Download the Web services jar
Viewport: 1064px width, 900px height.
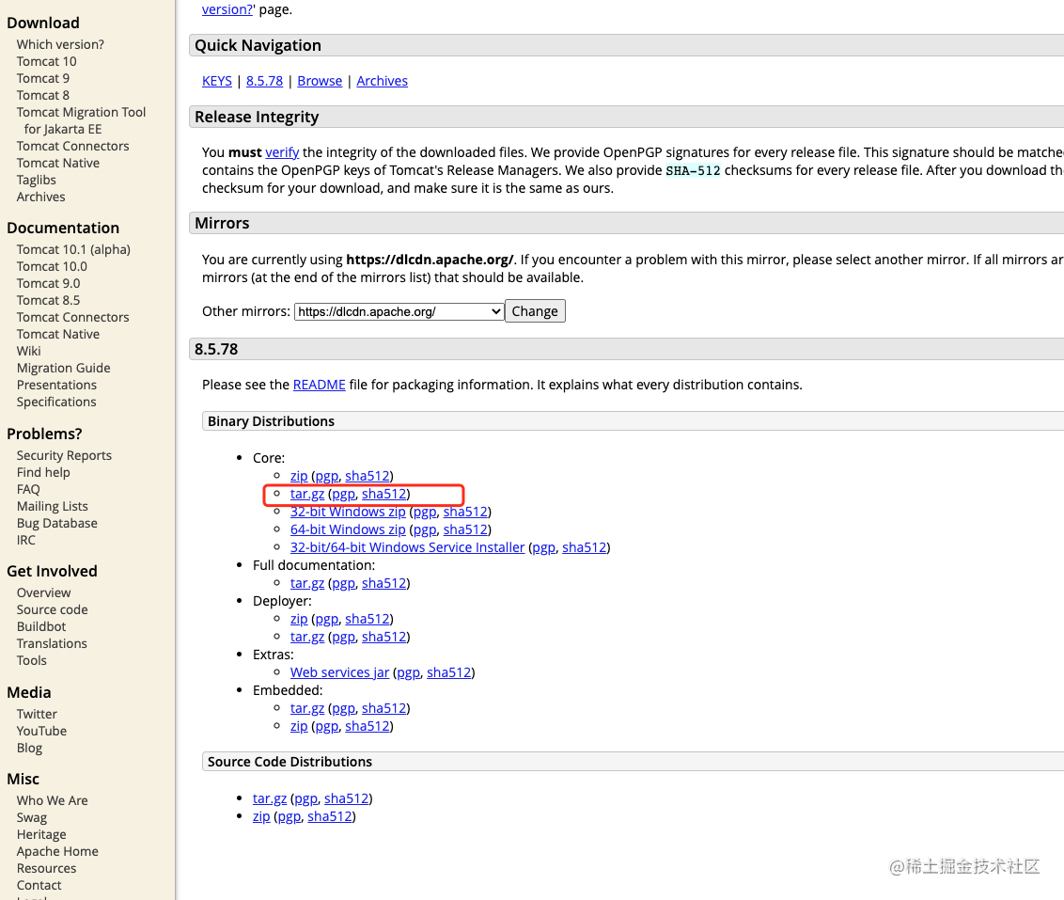coord(340,672)
